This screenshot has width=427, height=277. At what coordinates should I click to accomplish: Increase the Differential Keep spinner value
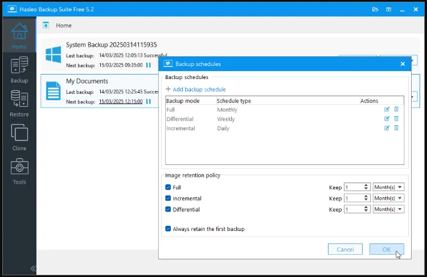point(366,207)
